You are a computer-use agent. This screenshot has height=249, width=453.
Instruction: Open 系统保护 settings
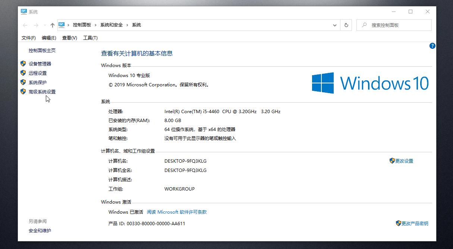pyautogui.click(x=37, y=82)
